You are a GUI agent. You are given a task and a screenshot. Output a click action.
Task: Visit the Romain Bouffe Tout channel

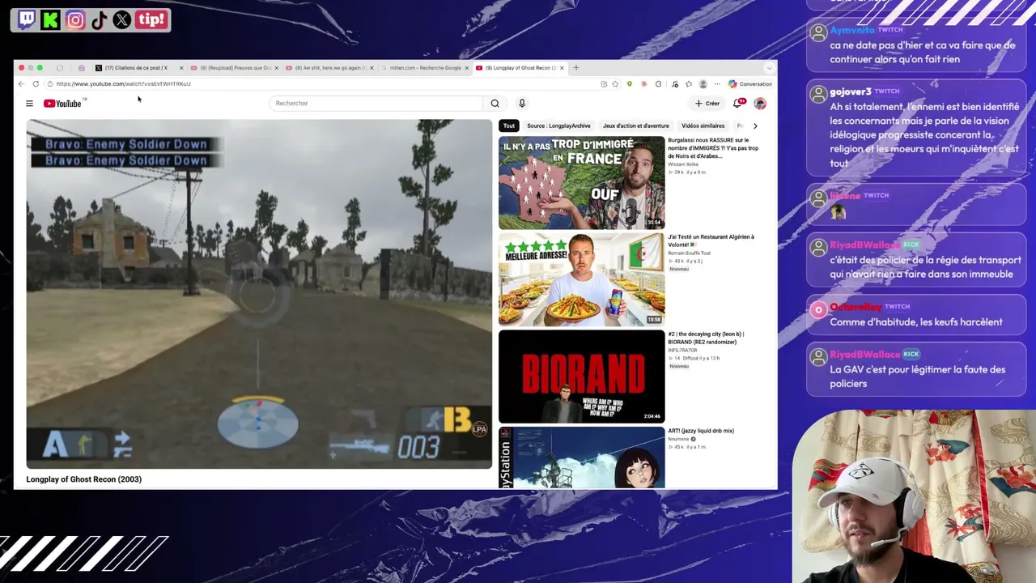click(x=689, y=253)
